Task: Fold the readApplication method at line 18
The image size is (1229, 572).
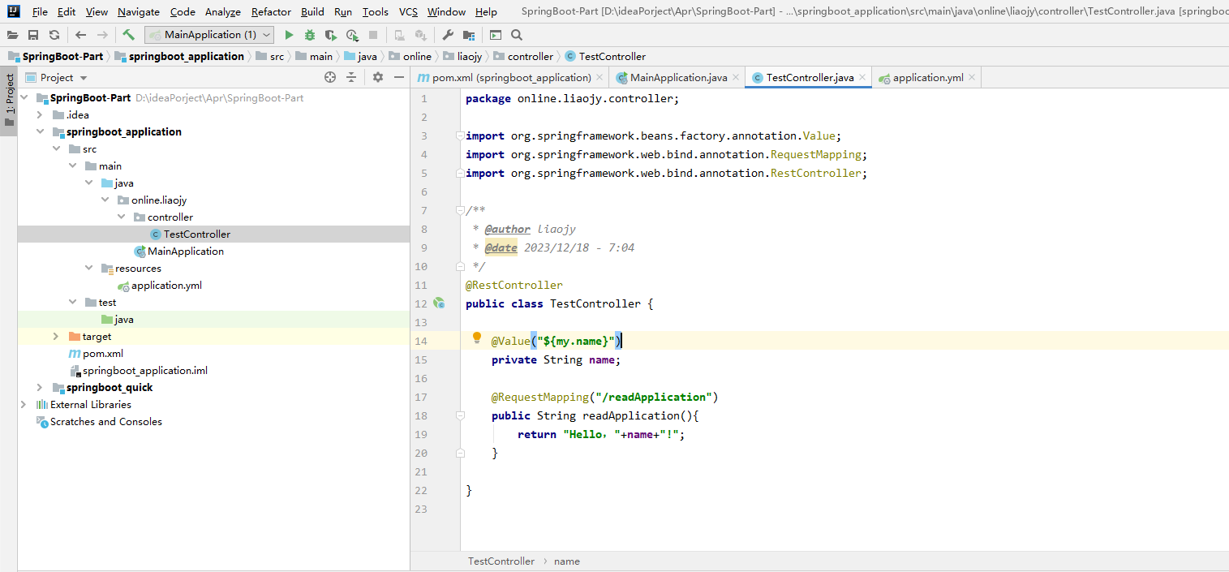Action: click(460, 415)
